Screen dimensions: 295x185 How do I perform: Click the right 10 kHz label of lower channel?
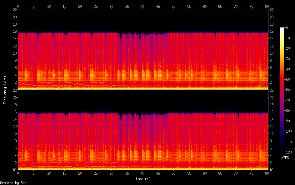272,134
